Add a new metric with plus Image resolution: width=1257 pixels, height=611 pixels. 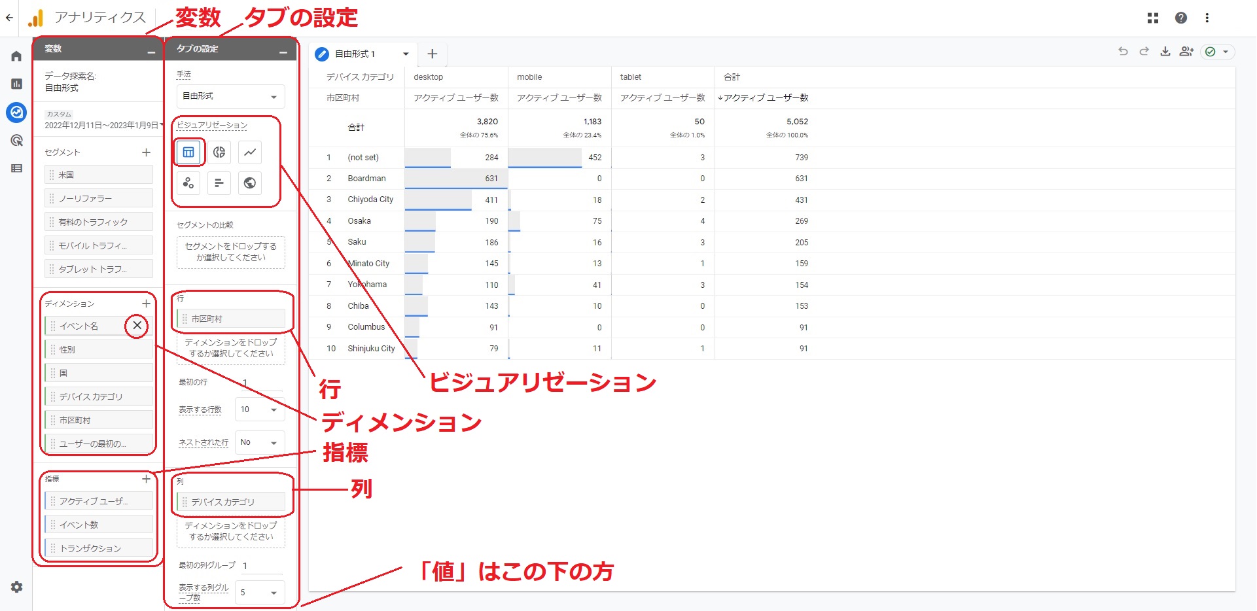point(146,479)
